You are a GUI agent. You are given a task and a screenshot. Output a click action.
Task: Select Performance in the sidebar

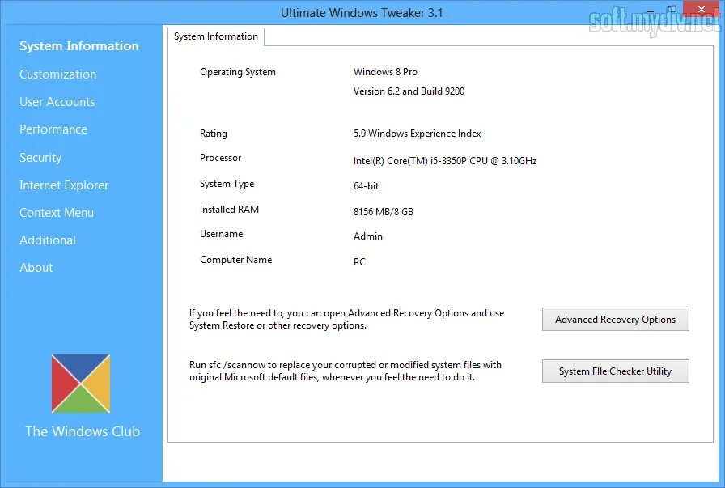pos(53,129)
